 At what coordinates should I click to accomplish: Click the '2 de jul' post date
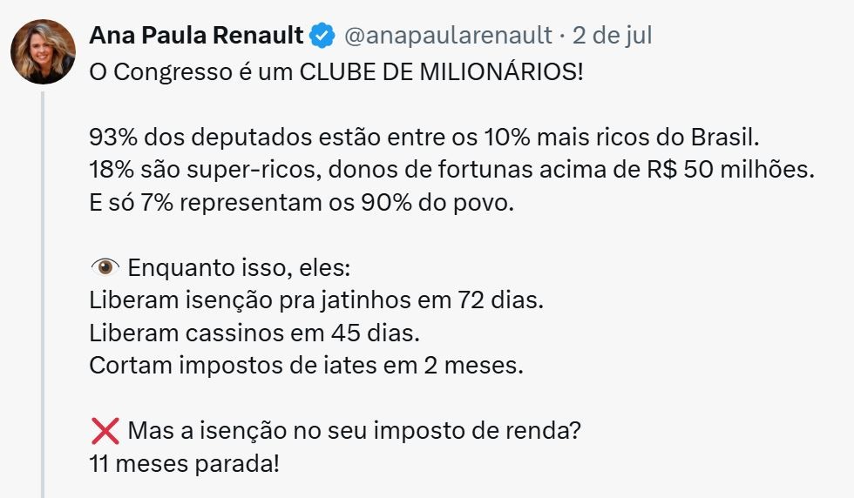pyautogui.click(x=612, y=36)
